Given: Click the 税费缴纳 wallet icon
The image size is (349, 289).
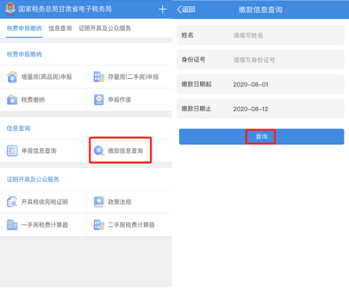Looking at the screenshot, I should click(x=12, y=100).
